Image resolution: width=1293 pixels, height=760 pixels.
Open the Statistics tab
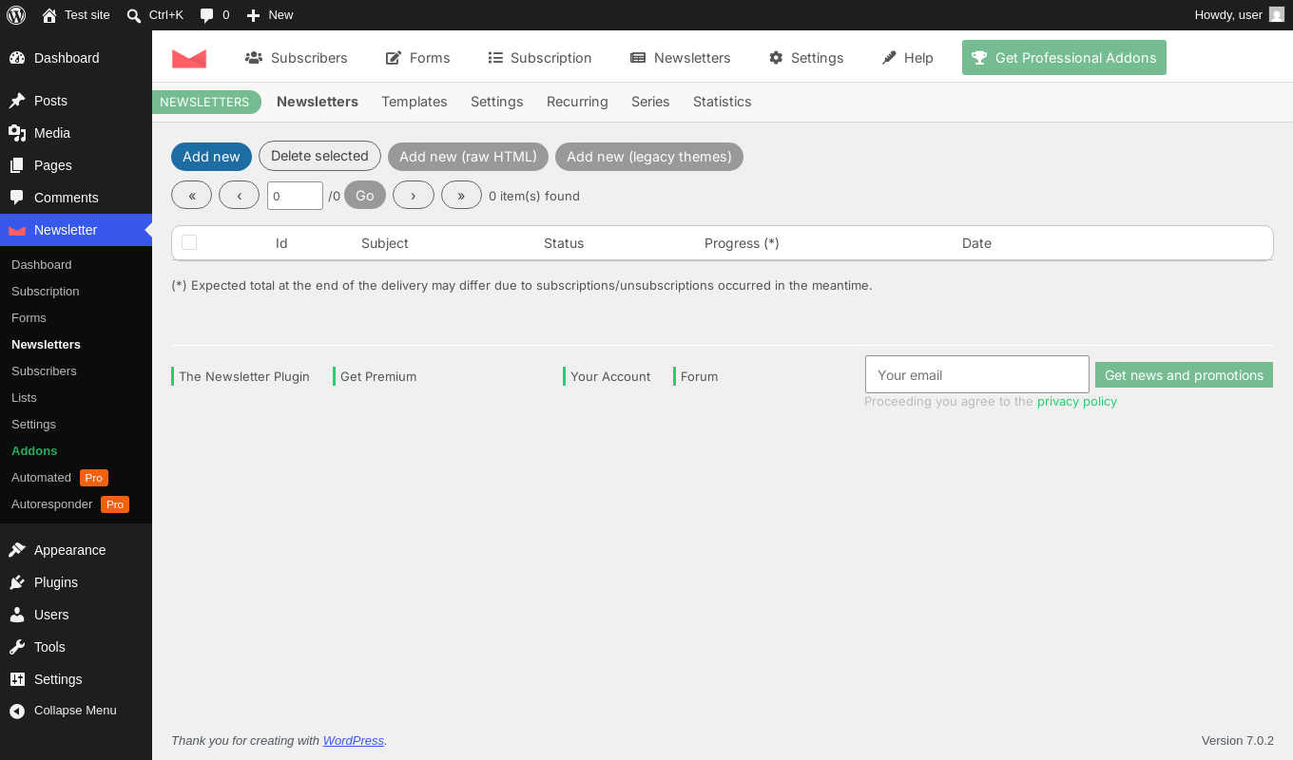(723, 102)
